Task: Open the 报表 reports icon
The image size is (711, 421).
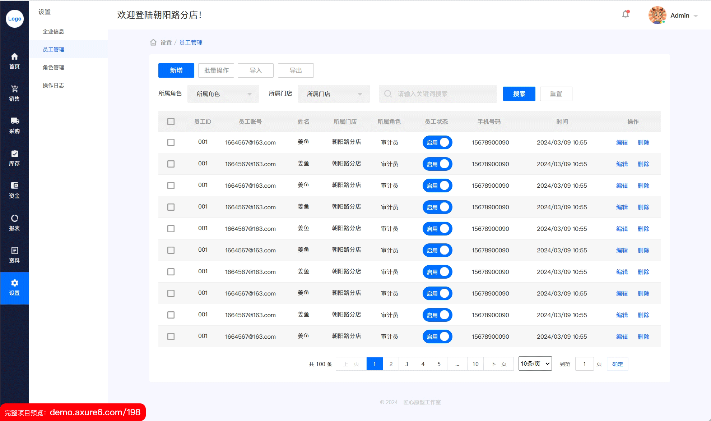Action: [14, 218]
